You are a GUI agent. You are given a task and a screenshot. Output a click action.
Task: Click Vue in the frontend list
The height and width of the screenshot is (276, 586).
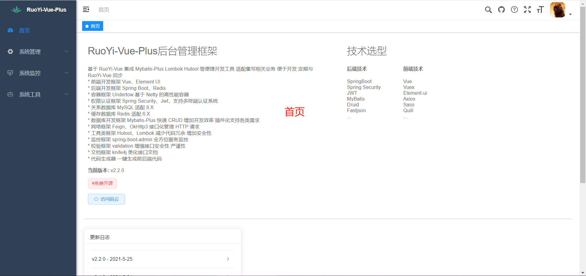click(x=407, y=81)
